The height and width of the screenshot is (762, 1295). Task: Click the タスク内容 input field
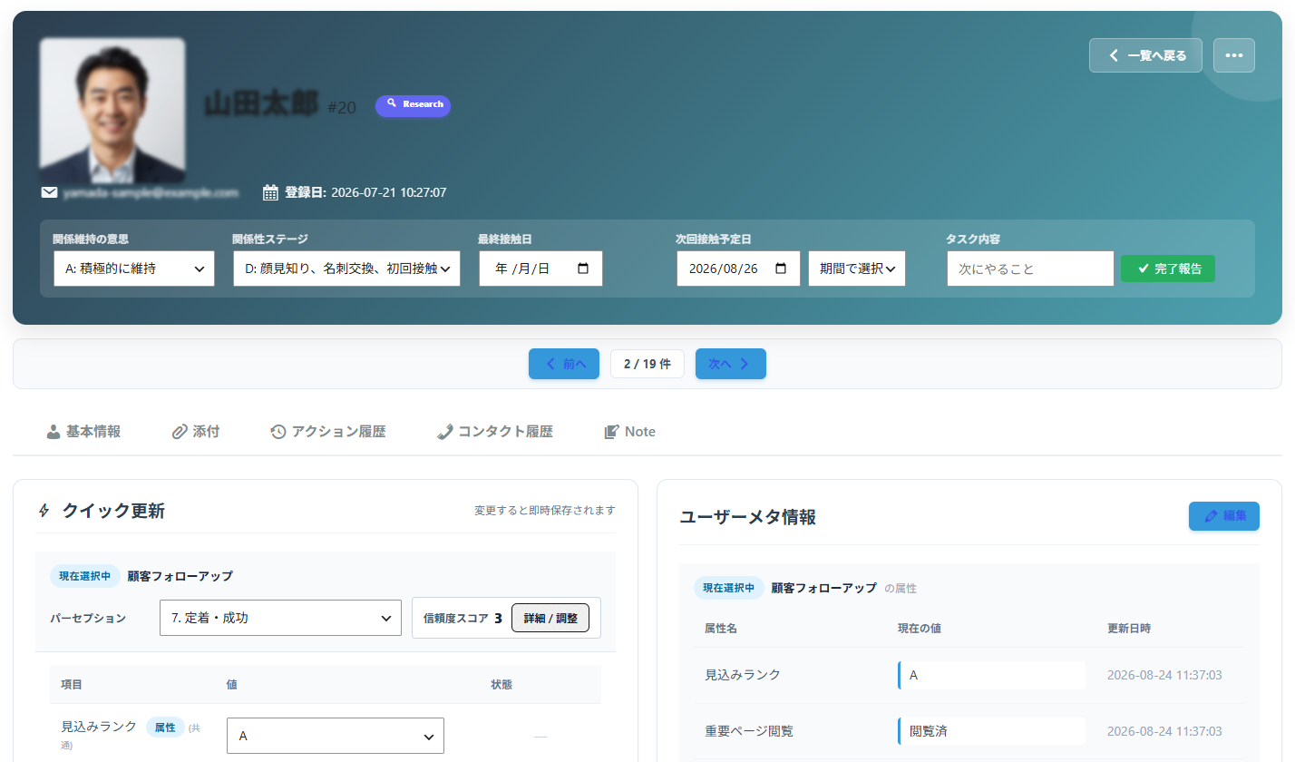[x=1030, y=269]
